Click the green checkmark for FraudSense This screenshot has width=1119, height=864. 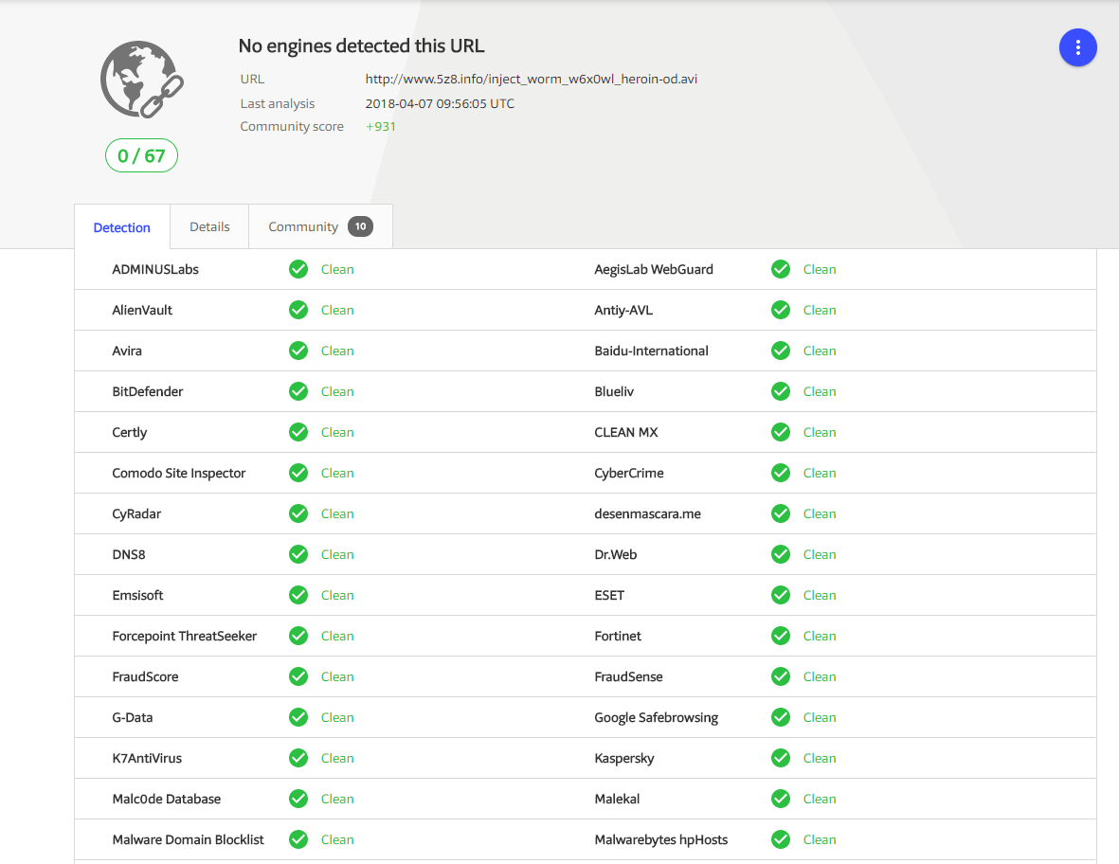click(781, 675)
